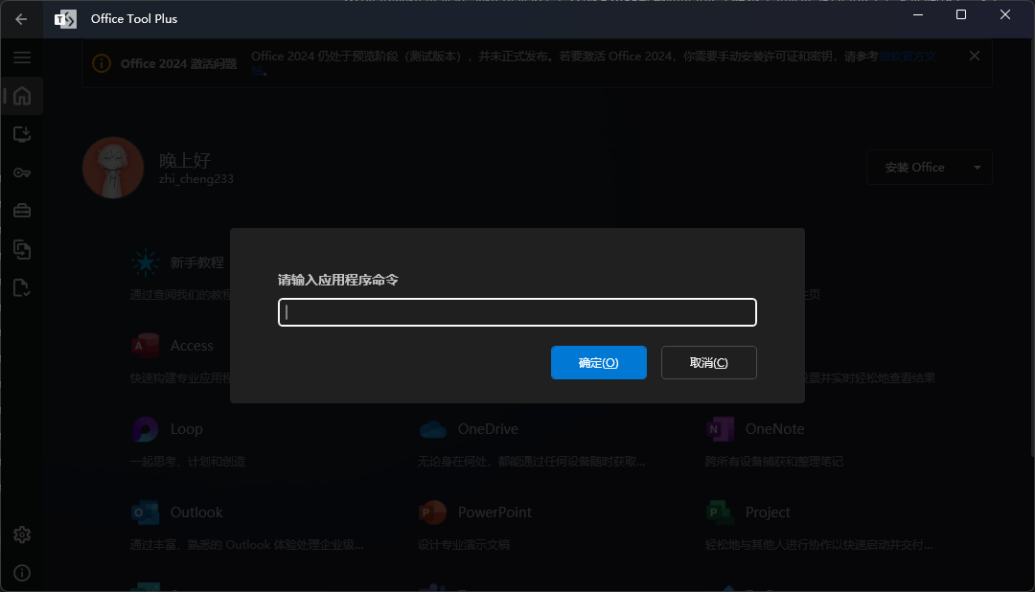Click the Loop title text
This screenshot has height=592, width=1035.
186,429
